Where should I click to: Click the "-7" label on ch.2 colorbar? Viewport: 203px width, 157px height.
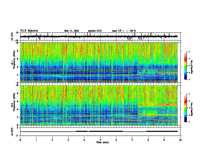189,122
